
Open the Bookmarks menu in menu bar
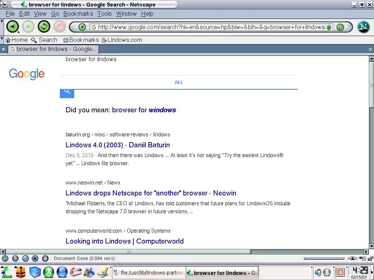(78, 14)
